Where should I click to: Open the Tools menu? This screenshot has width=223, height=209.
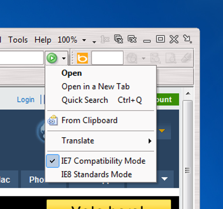pos(18,40)
